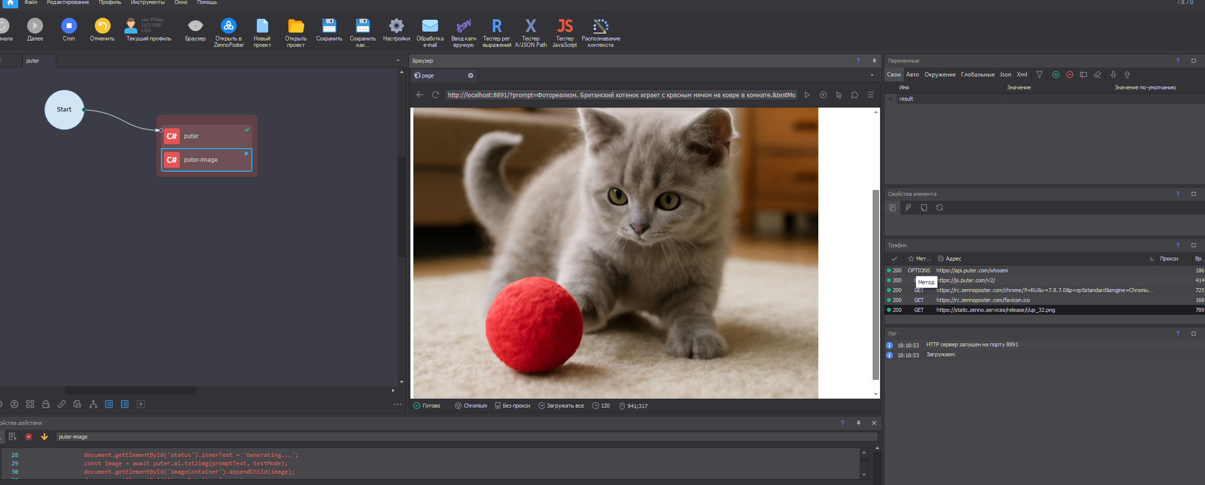Toggle Без прокси in browser status bar
Viewport: 1205px width, 485px height.
pyautogui.click(x=512, y=406)
